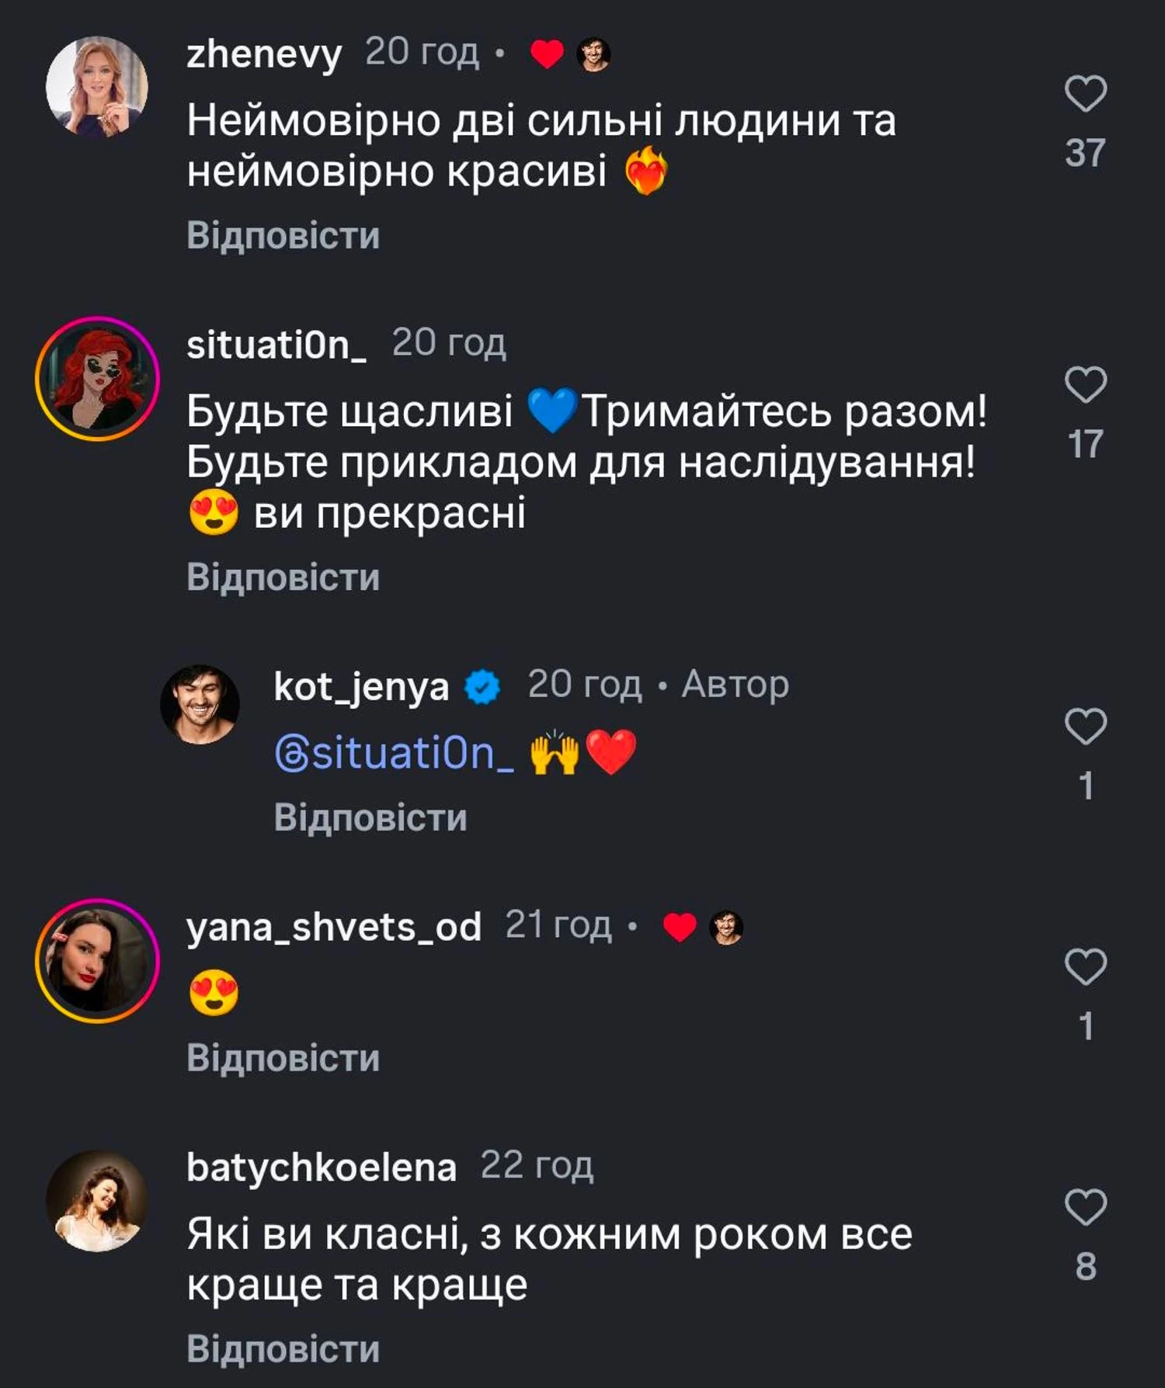Reply to zhenevy's comment

point(283,236)
